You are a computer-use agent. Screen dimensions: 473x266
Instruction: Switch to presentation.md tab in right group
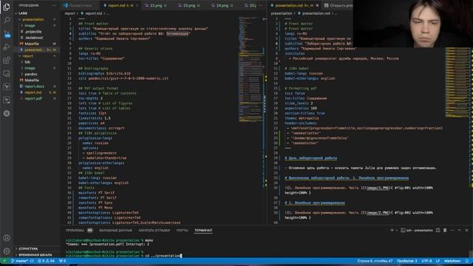pos(294,5)
